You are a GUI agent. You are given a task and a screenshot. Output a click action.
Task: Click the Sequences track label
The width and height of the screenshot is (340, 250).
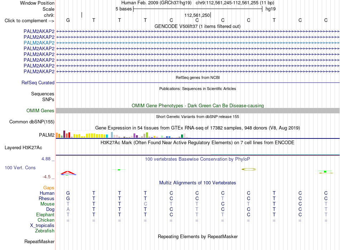[x=43, y=94]
